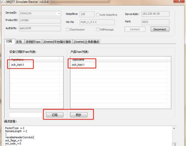Viewport: 186px width, 146px height.
Task: Click the Ver.No field mqtt_v_3.1.1
Action: point(97,22)
